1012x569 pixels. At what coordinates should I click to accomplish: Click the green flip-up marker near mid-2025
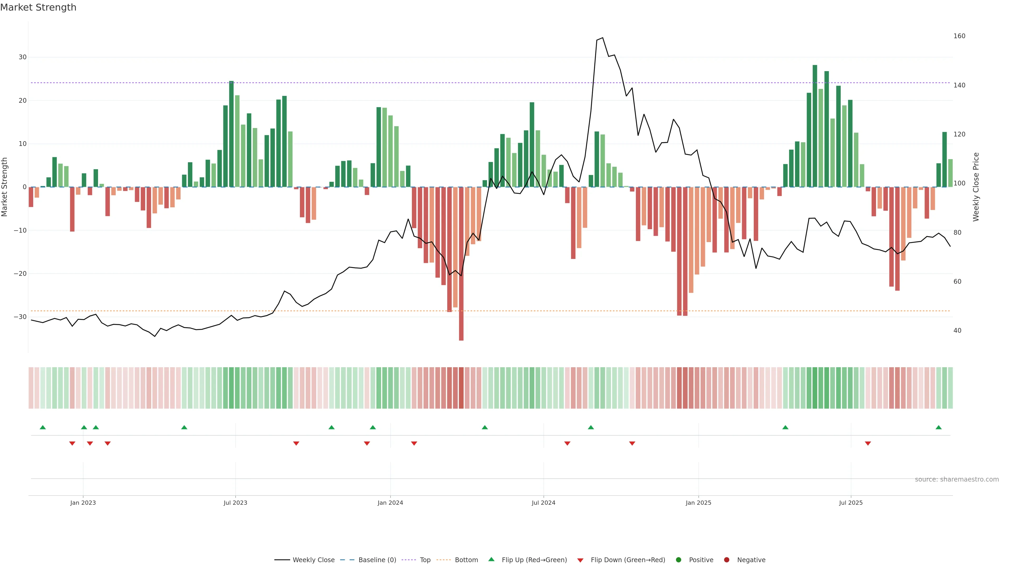click(785, 427)
